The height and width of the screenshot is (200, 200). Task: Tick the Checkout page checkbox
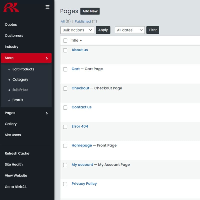(x=65, y=88)
